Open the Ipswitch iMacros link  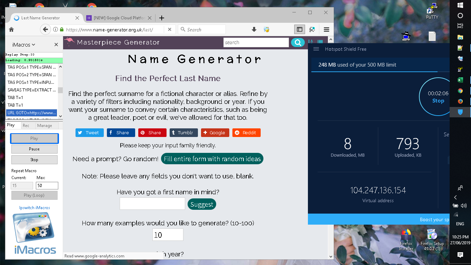click(34, 208)
